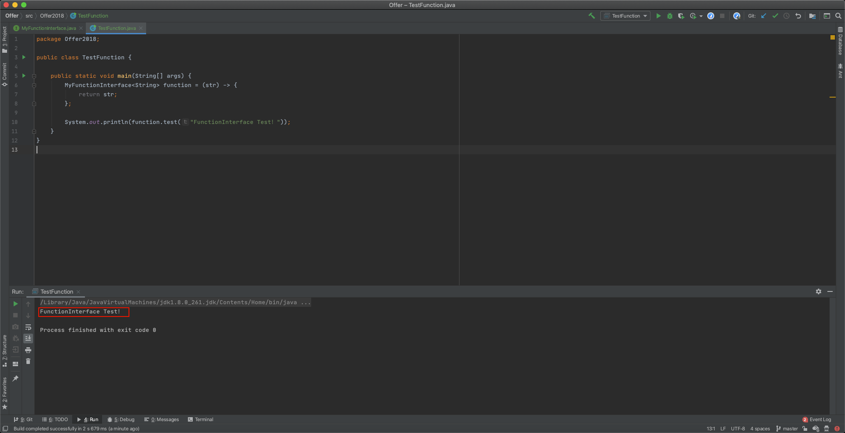Click the red error indicator in status bar

coord(837,429)
